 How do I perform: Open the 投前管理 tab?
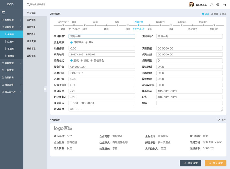35,48
